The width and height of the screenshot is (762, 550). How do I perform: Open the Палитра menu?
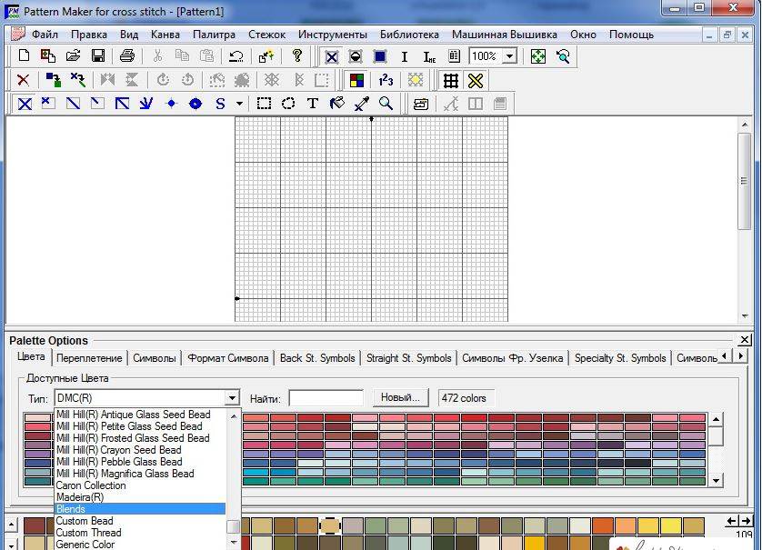[x=214, y=35]
